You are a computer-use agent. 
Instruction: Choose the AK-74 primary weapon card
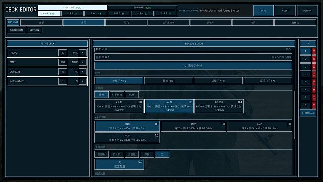[119, 106]
